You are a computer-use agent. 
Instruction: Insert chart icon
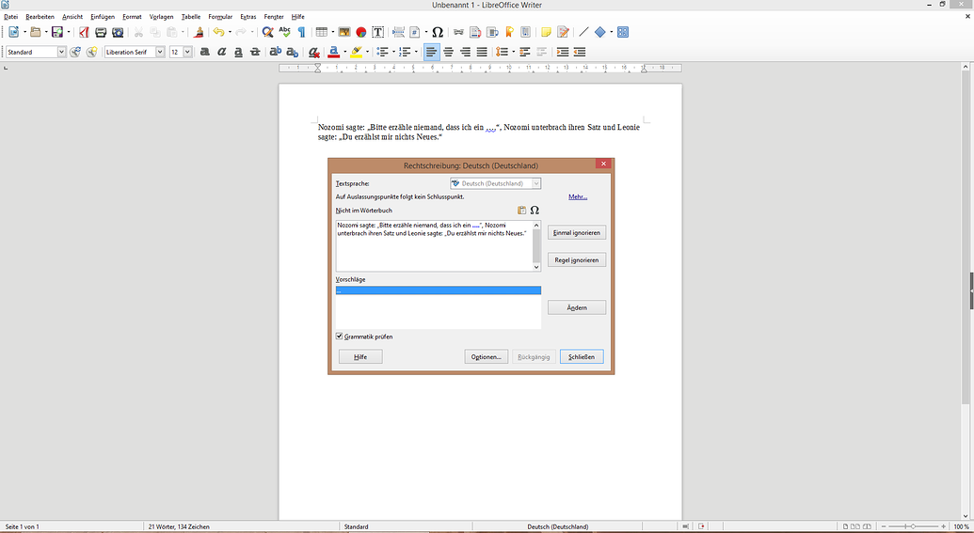click(361, 32)
